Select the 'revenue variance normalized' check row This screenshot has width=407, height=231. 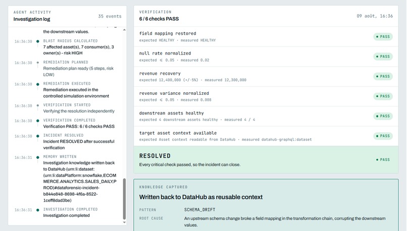coord(266,96)
